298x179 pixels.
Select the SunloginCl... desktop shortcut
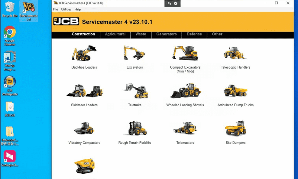coord(10,159)
